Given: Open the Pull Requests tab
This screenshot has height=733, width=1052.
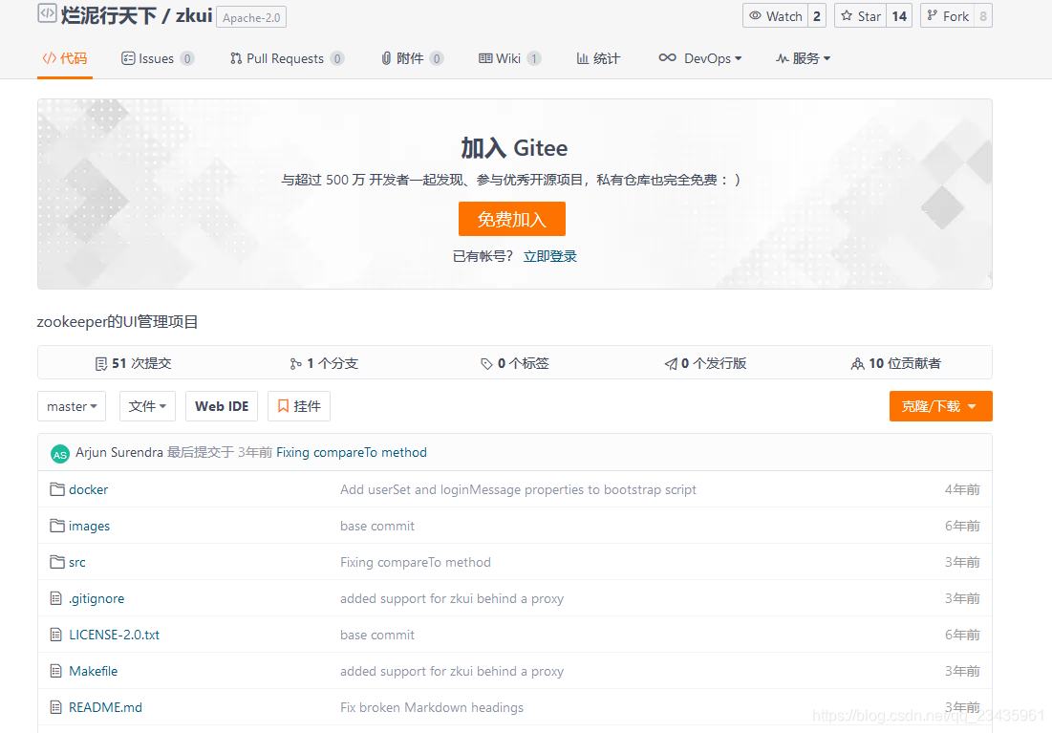Looking at the screenshot, I should click(x=287, y=58).
